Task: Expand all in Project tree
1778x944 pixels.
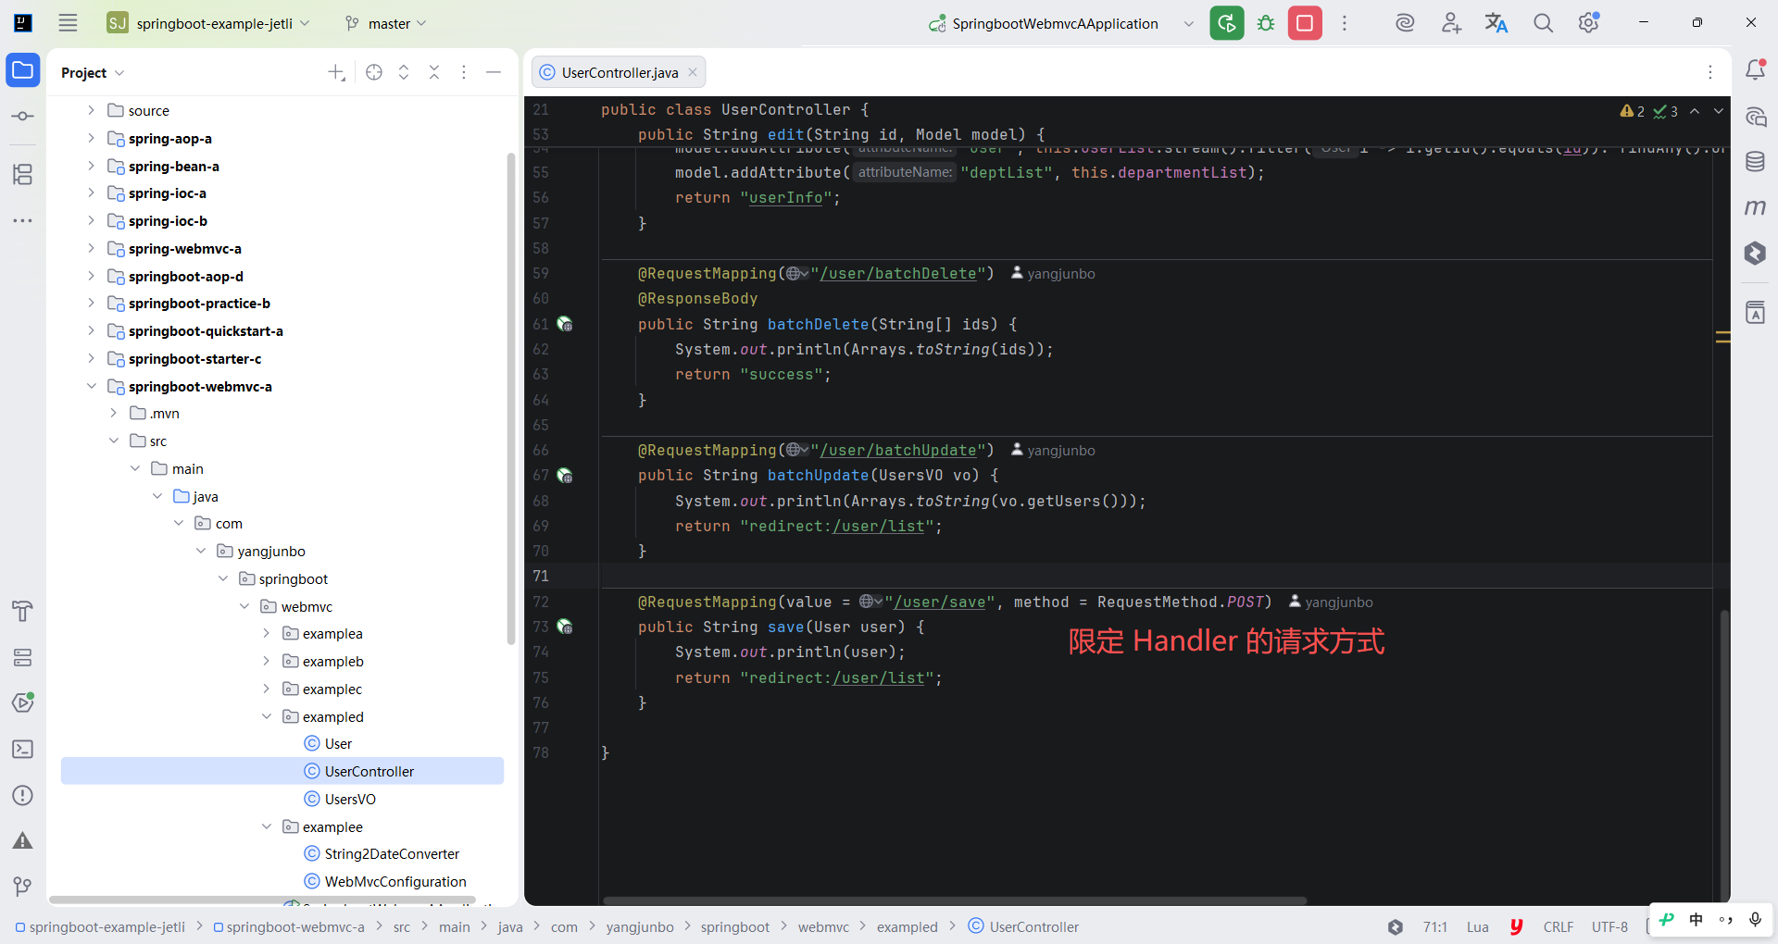Action: (x=404, y=72)
